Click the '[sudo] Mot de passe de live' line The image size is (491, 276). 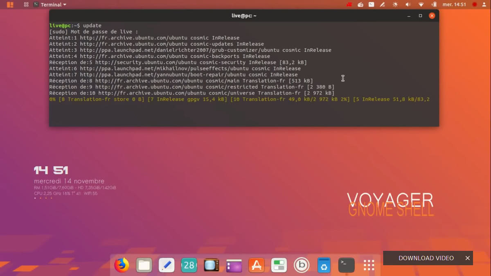click(x=94, y=31)
